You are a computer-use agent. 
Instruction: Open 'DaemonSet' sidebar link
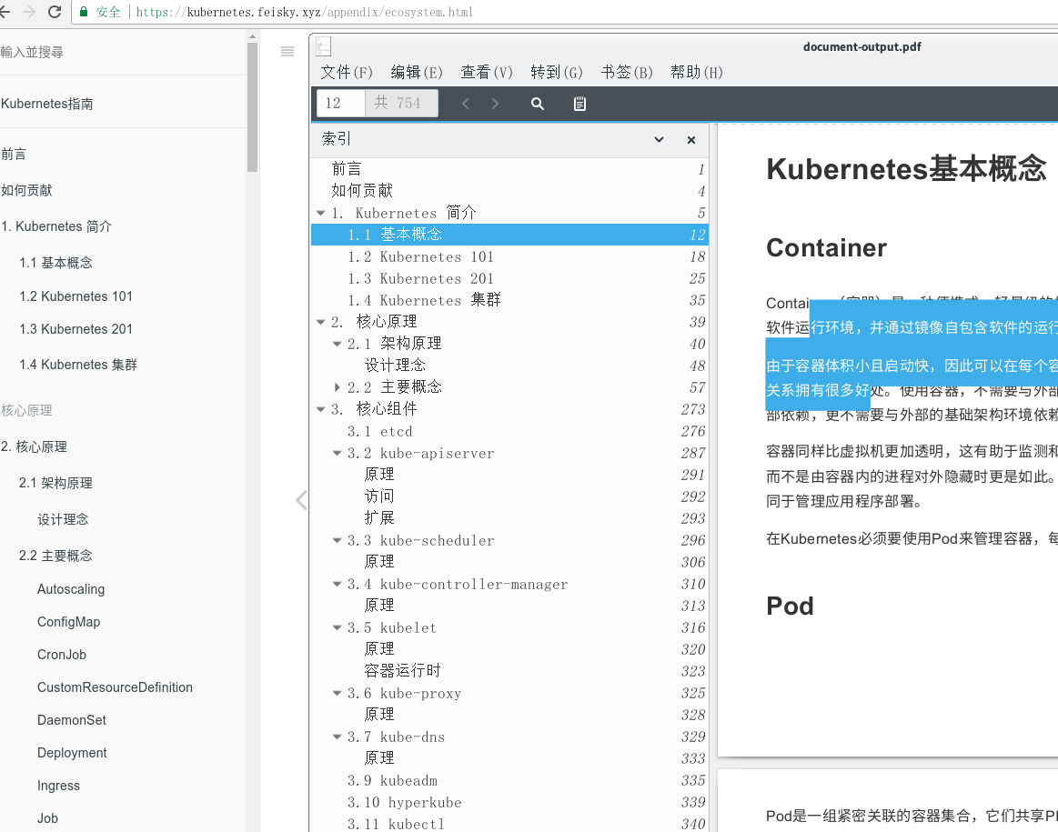(72, 720)
